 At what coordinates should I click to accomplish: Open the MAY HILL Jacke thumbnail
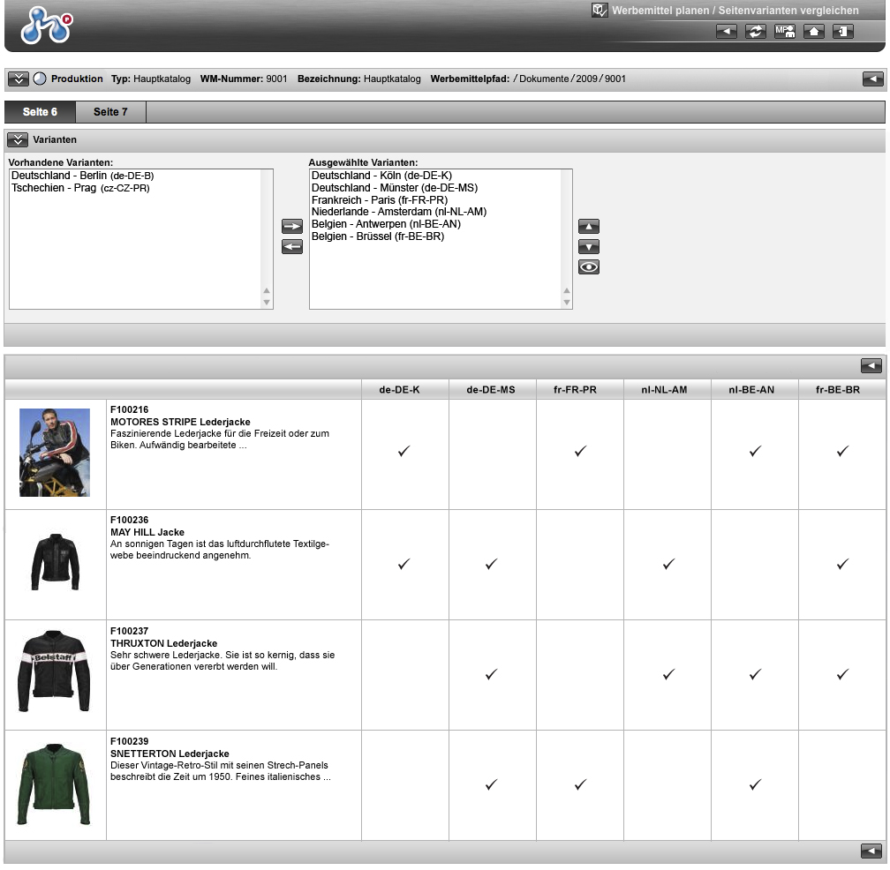click(55, 562)
